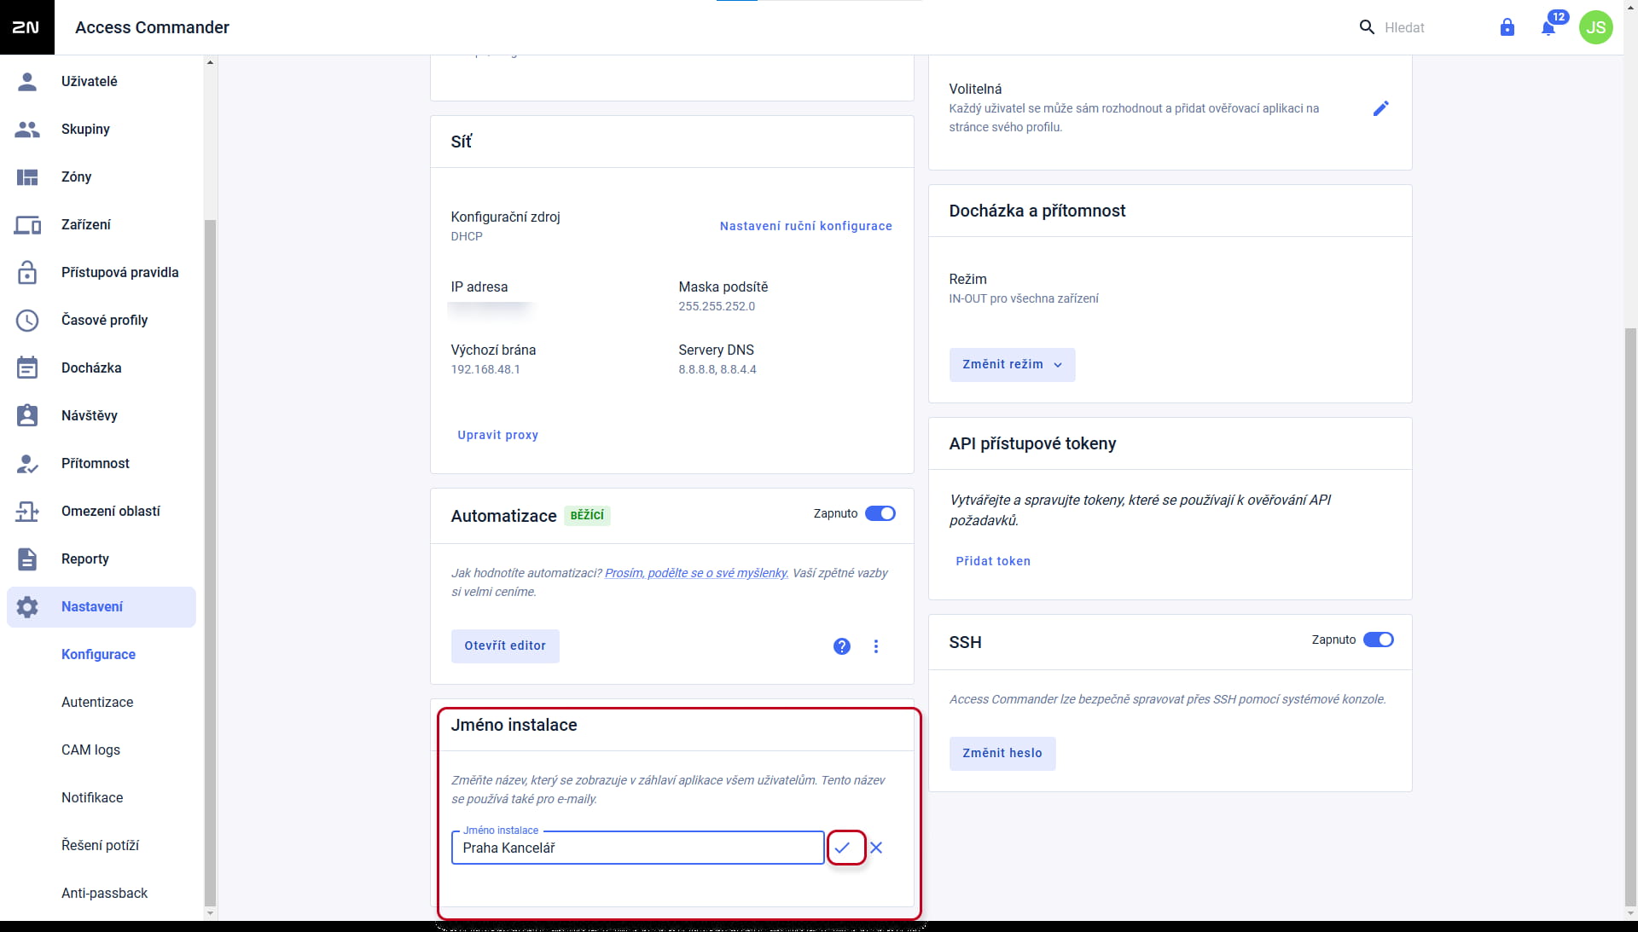Select Anti-passback submenu item
This screenshot has height=932, width=1638.
[104, 893]
